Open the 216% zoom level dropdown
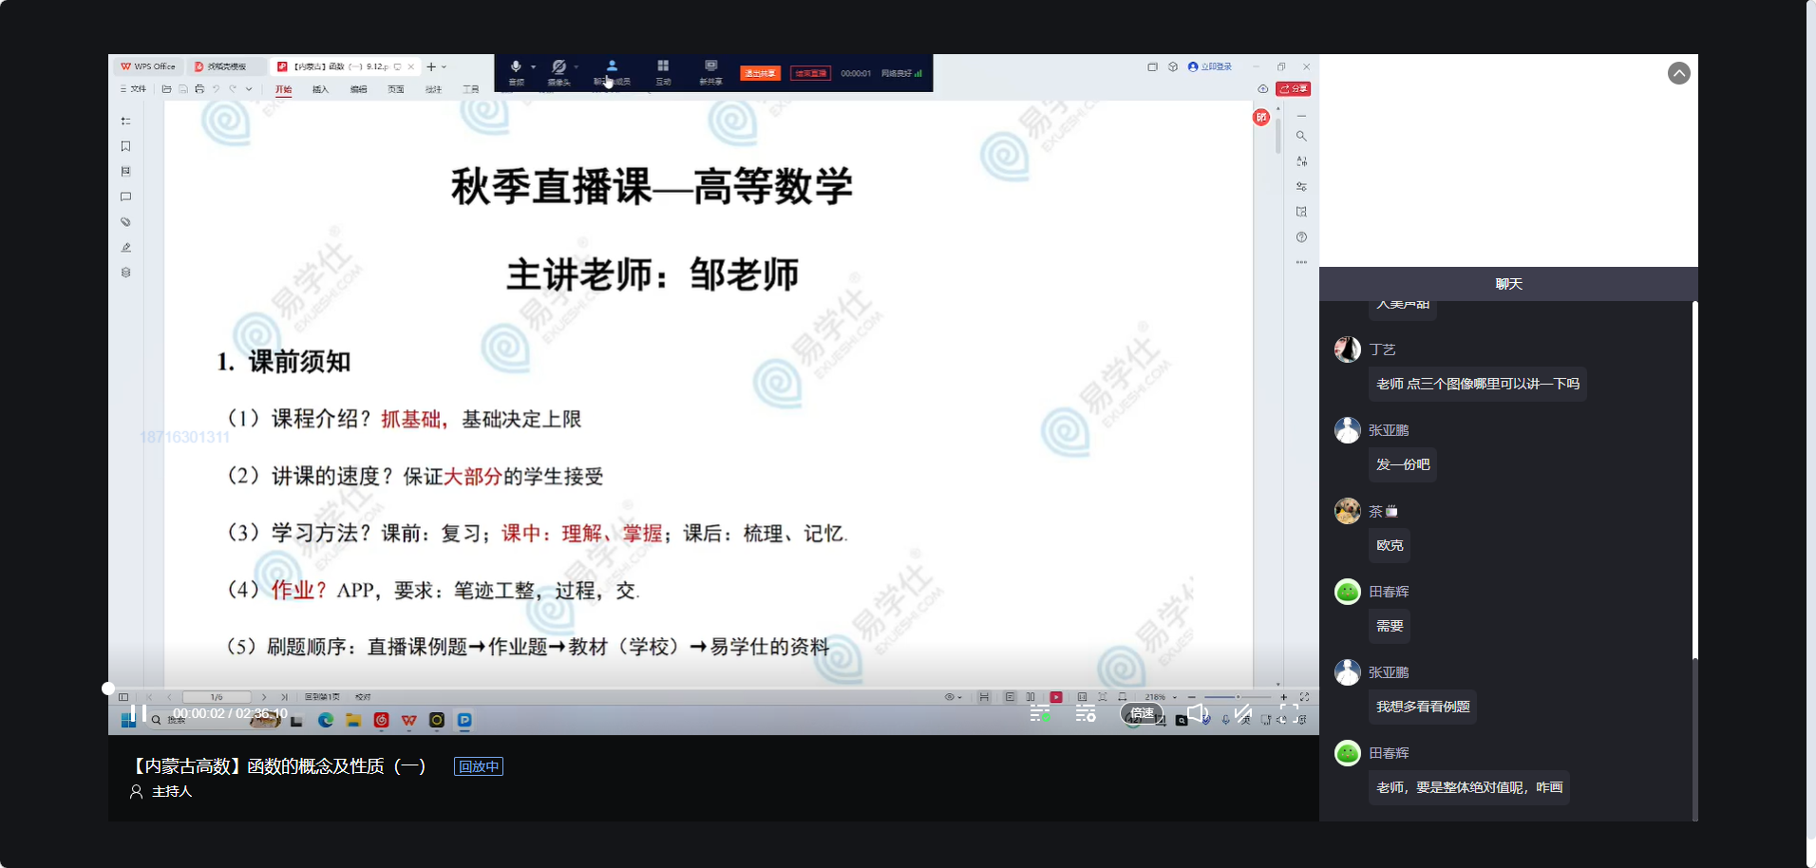Viewport: 1816px width, 868px height. tap(1161, 697)
